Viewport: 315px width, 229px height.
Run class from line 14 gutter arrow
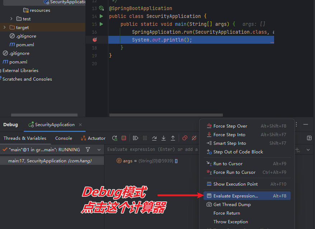click(x=102, y=16)
